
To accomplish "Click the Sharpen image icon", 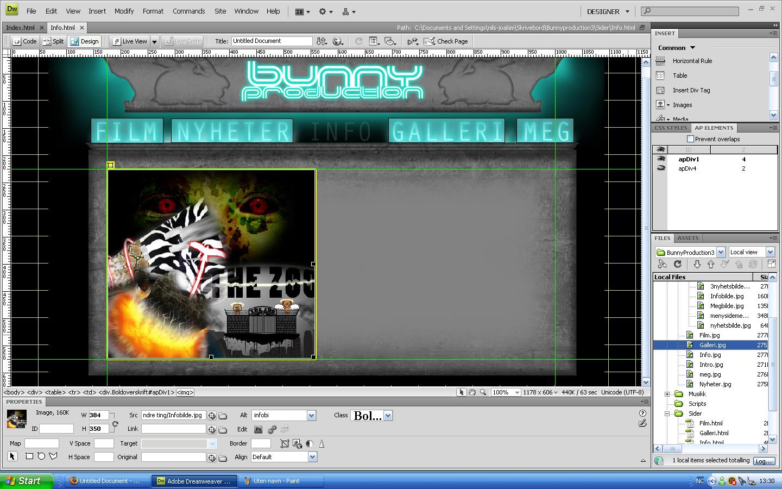I will pyautogui.click(x=321, y=444).
